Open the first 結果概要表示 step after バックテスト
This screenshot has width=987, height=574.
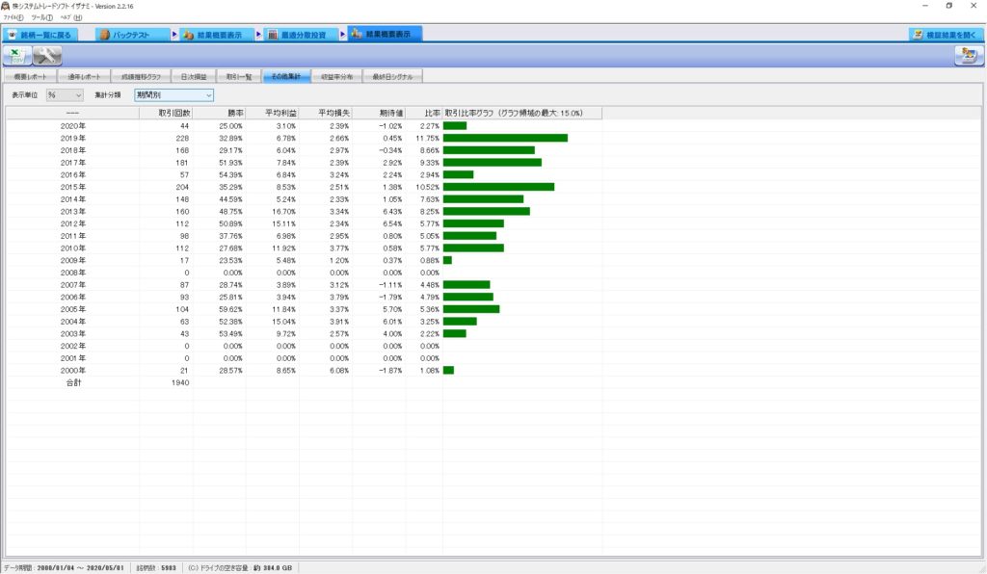click(x=215, y=35)
